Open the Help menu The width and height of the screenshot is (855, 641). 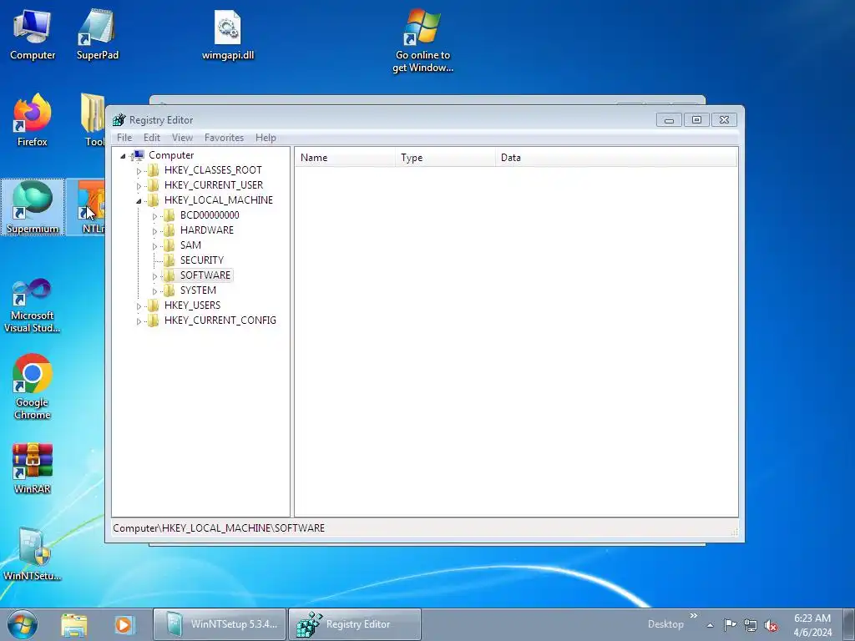point(266,138)
